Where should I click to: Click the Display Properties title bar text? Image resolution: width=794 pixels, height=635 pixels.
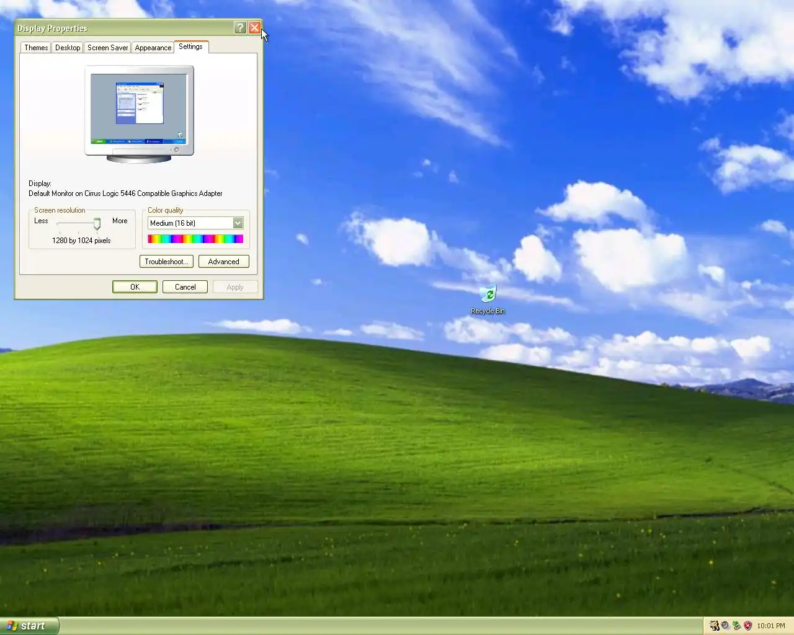tap(52, 28)
